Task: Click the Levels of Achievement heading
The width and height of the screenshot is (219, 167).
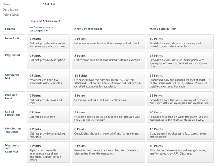Action: pos(45,21)
